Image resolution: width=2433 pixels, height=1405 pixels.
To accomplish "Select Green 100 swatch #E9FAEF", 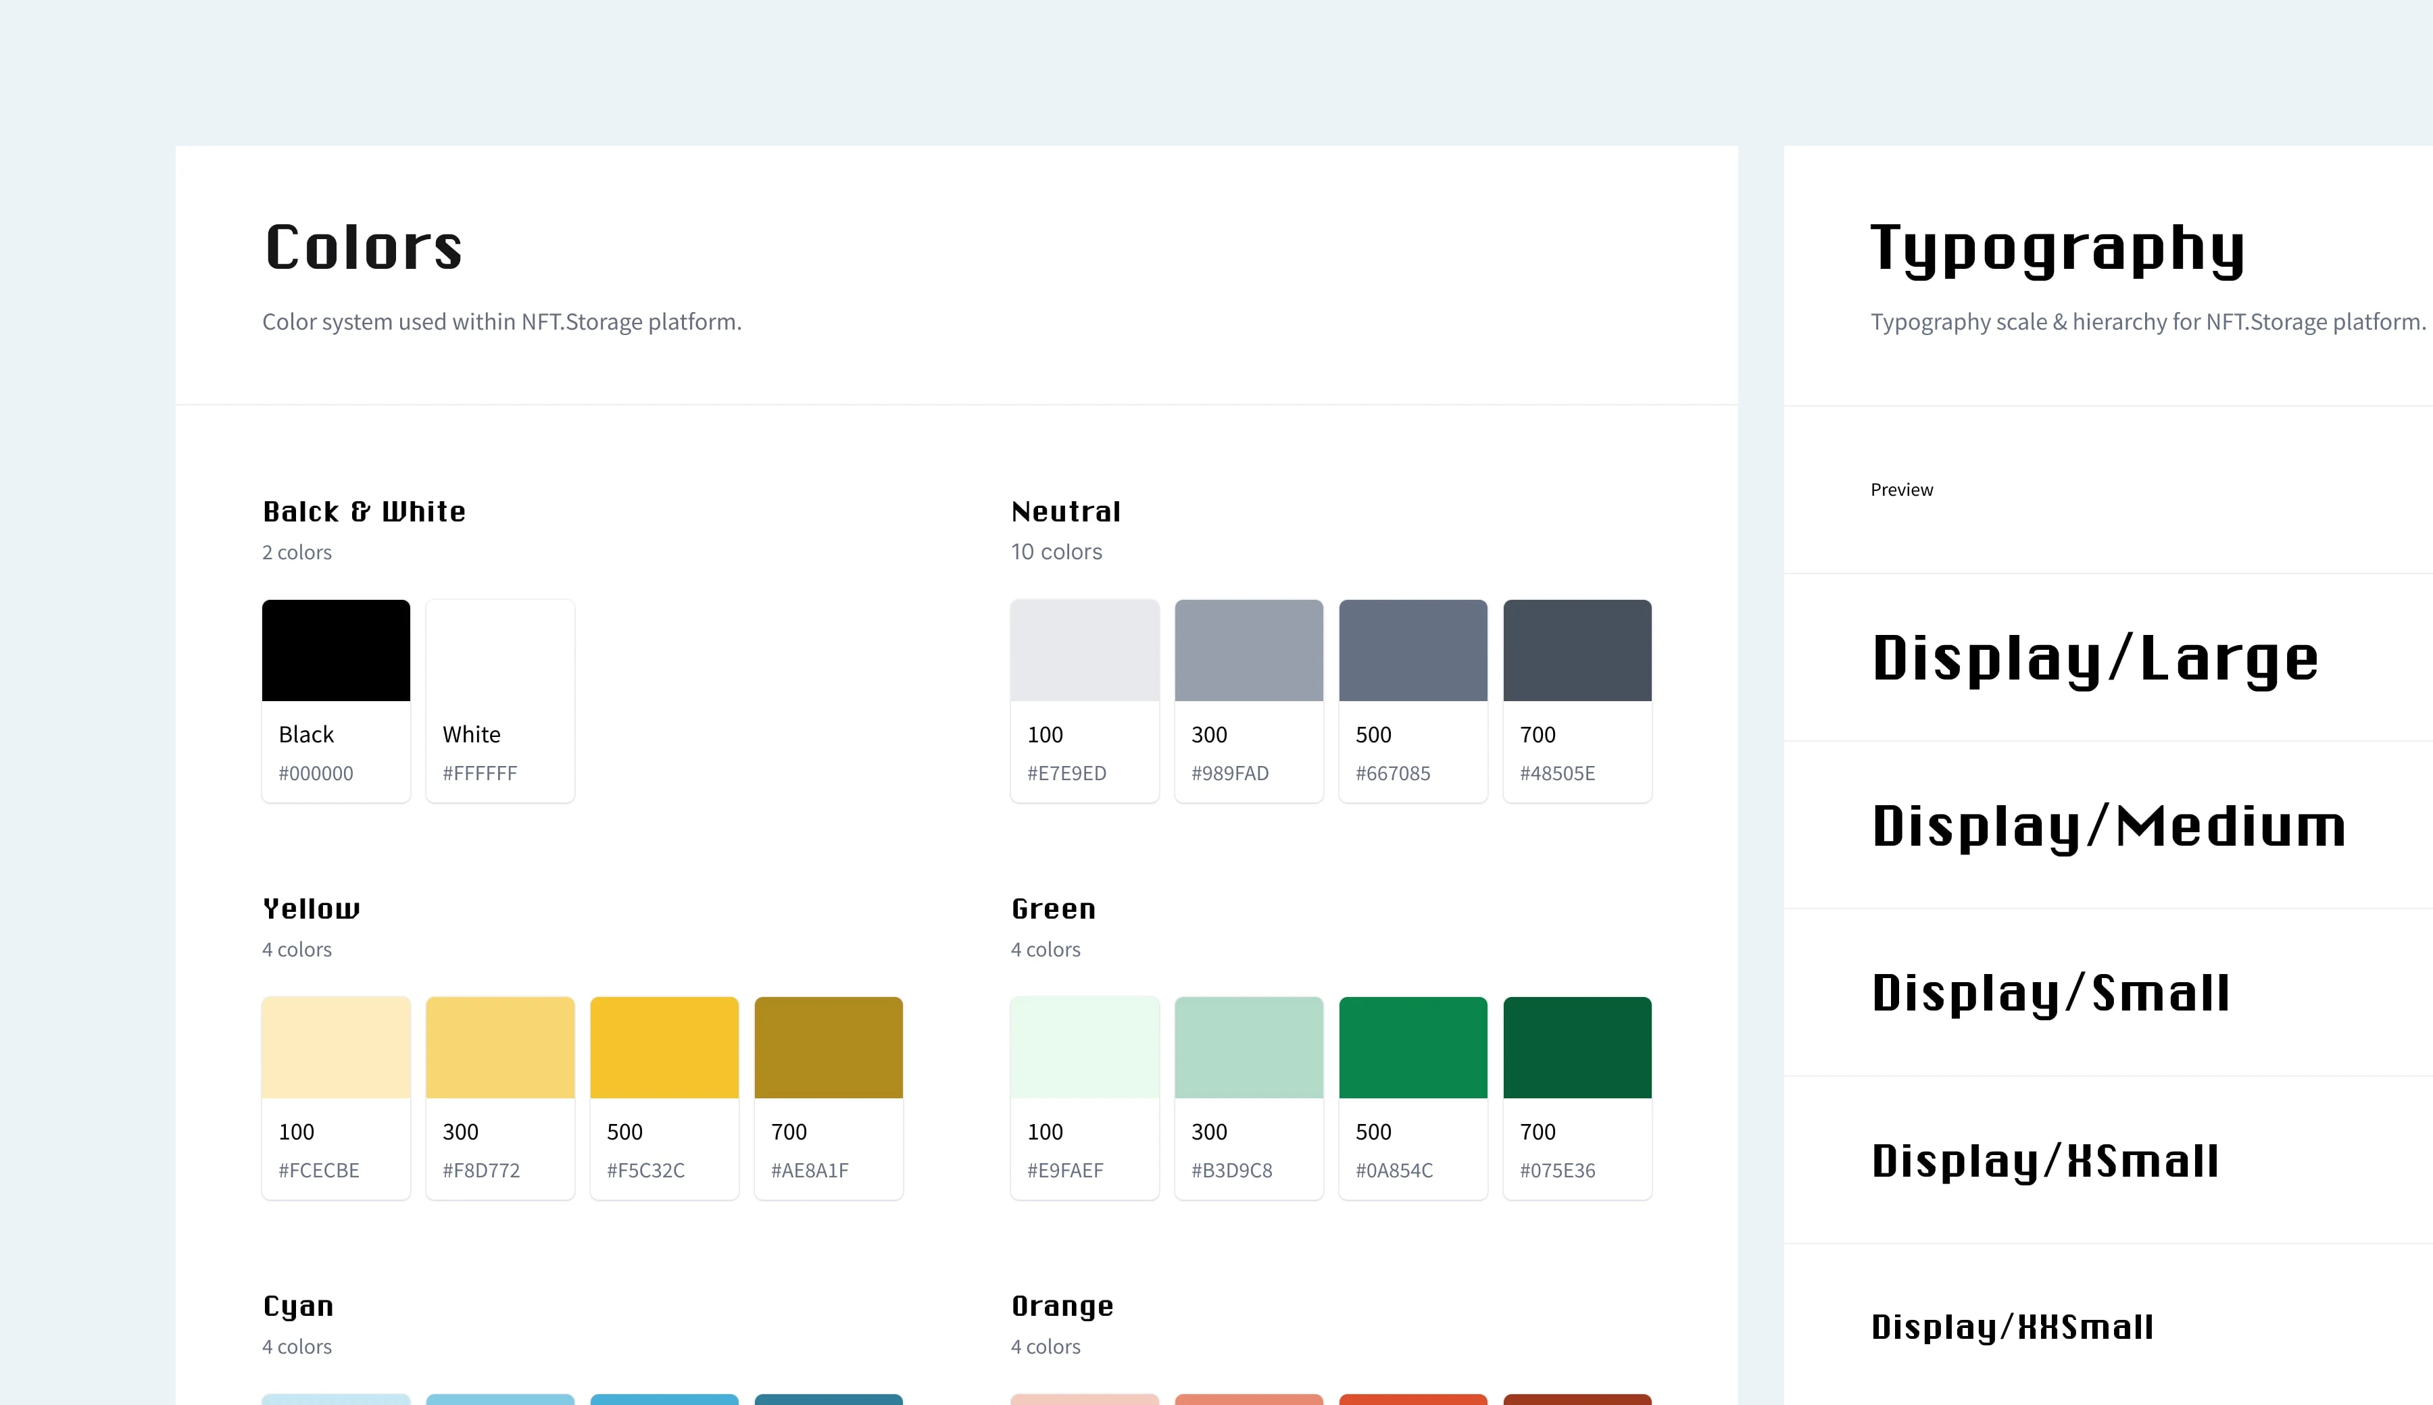I will click(1084, 1098).
